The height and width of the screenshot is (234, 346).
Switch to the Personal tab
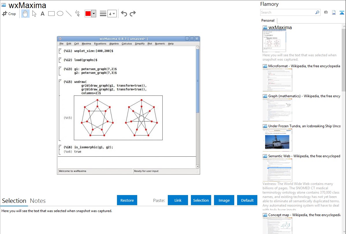click(x=268, y=20)
